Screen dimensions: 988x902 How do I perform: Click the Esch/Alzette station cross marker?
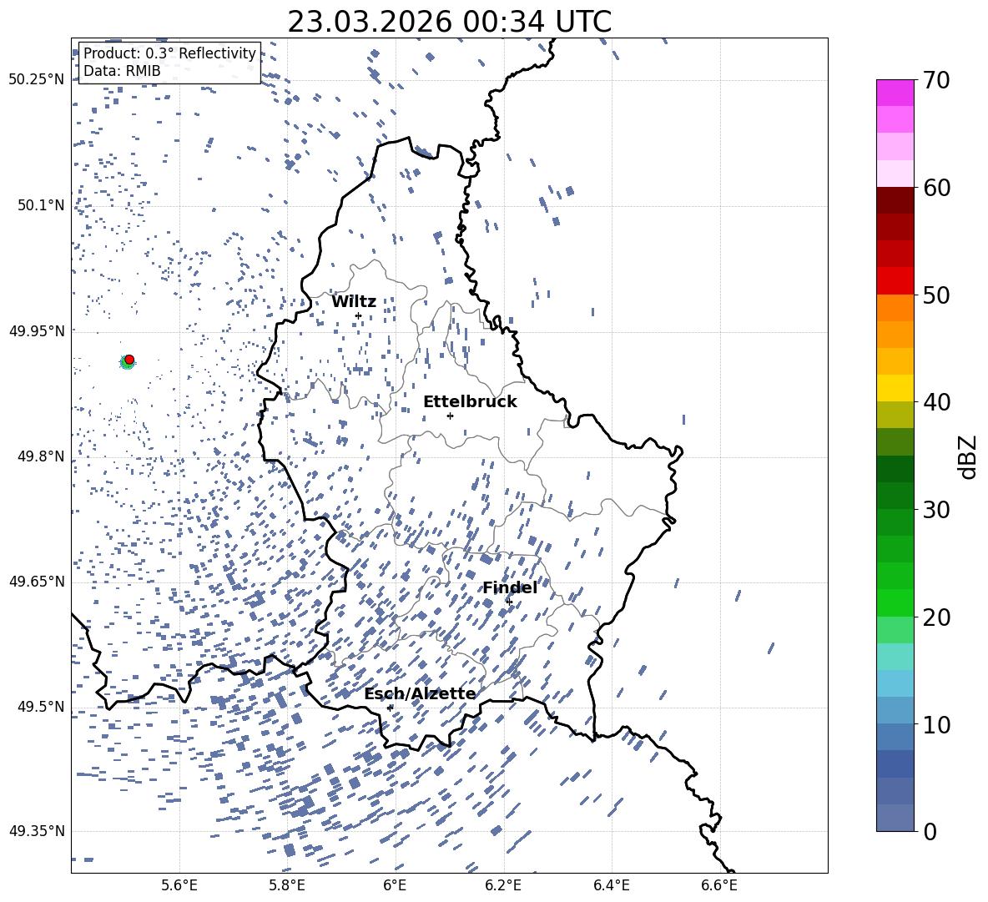[390, 707]
